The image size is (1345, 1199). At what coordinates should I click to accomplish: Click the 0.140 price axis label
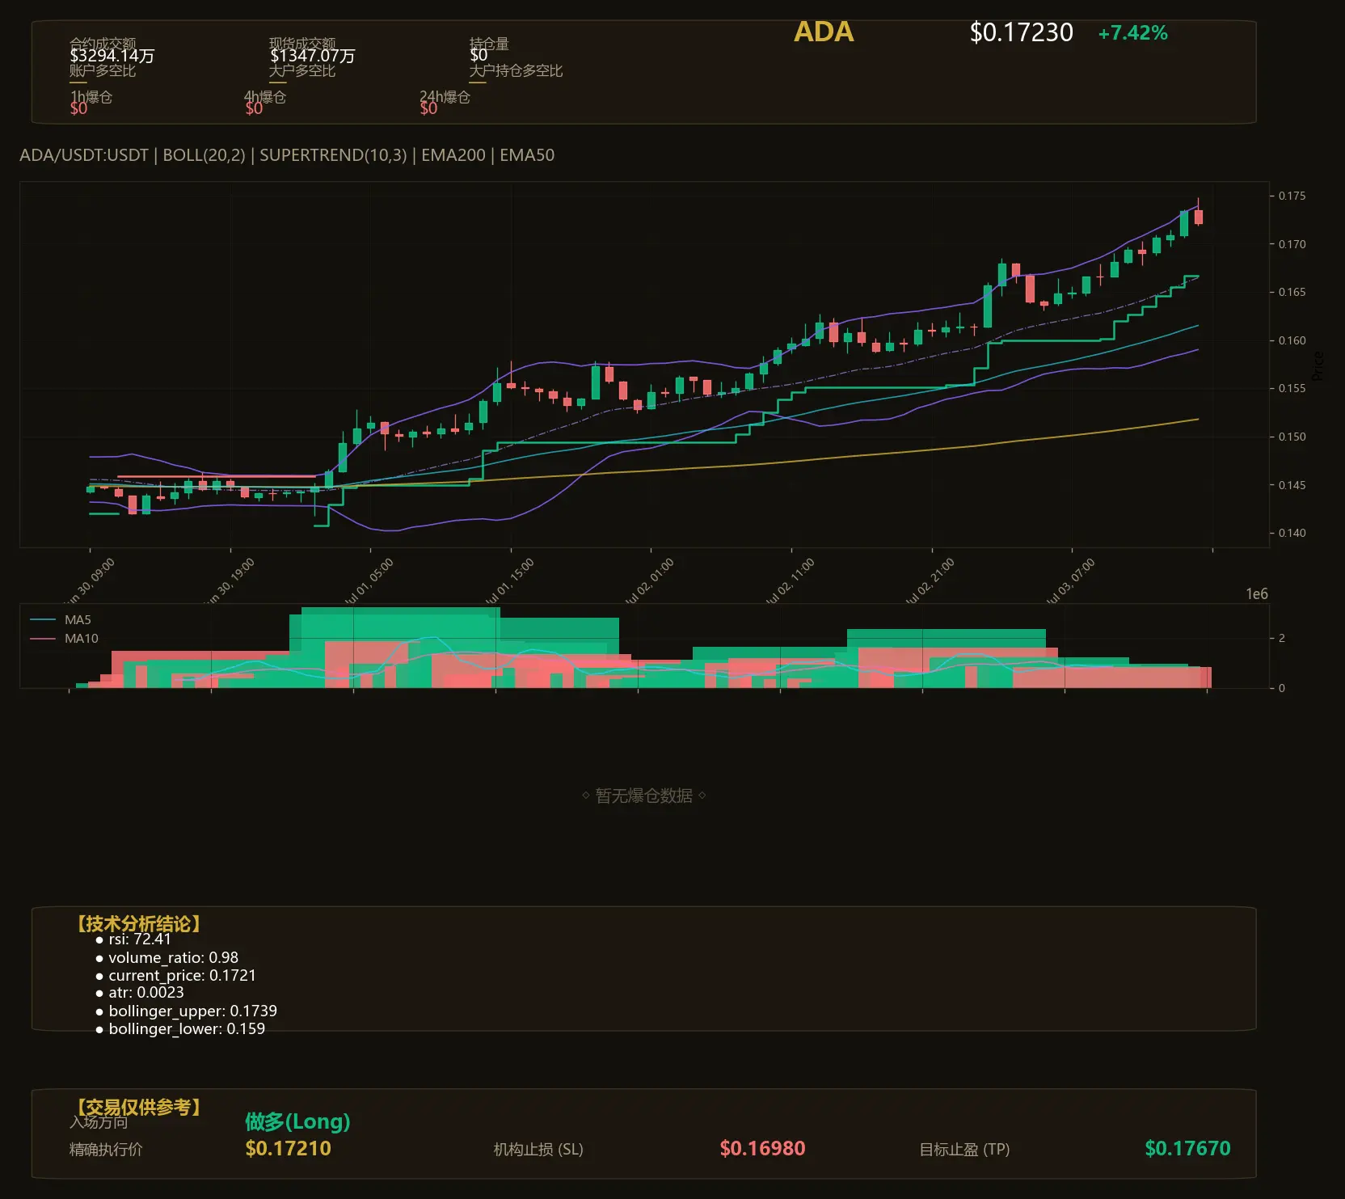coord(1292,533)
